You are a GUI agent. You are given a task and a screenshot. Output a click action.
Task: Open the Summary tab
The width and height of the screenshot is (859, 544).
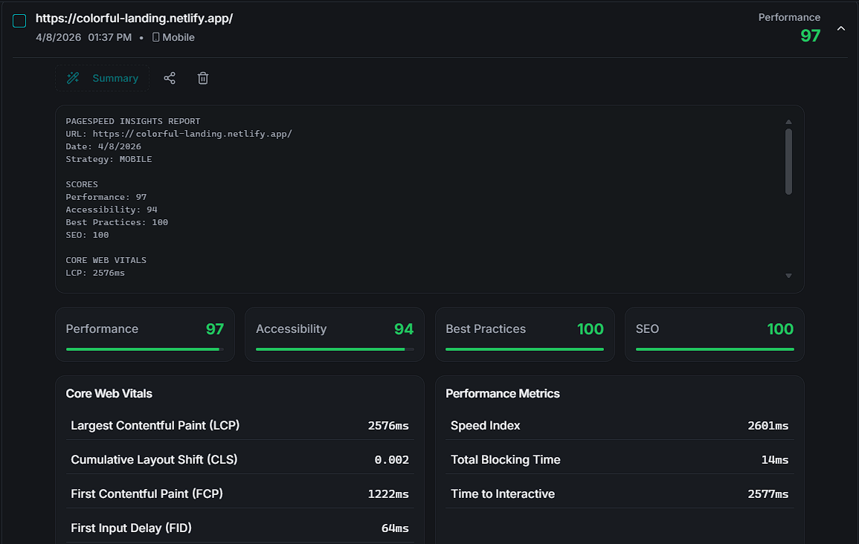click(x=115, y=77)
